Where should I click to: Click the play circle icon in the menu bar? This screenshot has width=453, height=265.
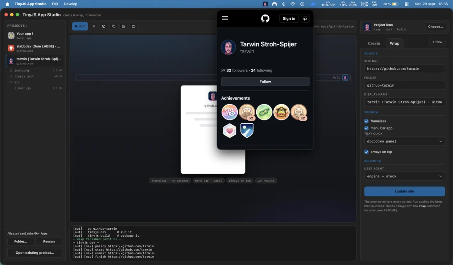[302, 4]
